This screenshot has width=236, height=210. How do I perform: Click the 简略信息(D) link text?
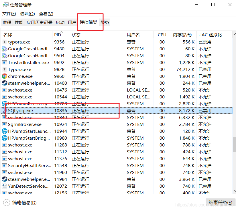click(24, 203)
